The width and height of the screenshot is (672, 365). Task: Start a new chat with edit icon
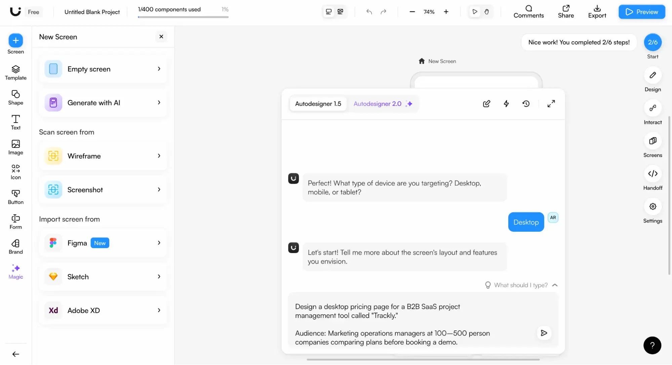pyautogui.click(x=486, y=104)
